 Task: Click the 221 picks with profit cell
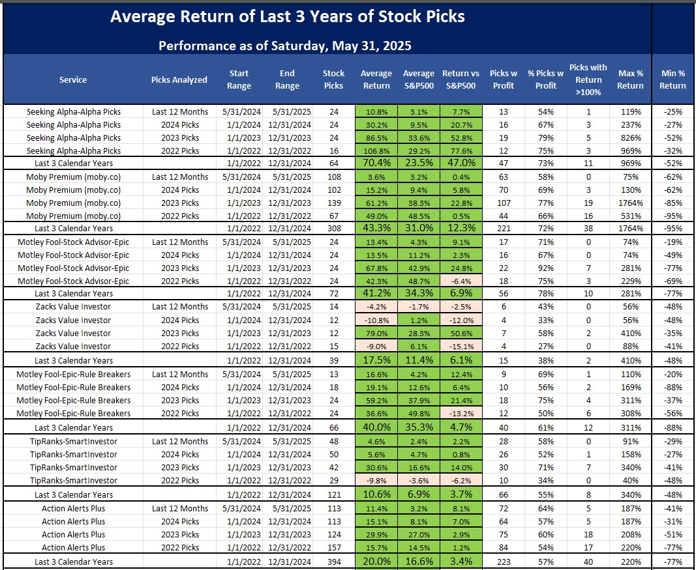pos(504,228)
